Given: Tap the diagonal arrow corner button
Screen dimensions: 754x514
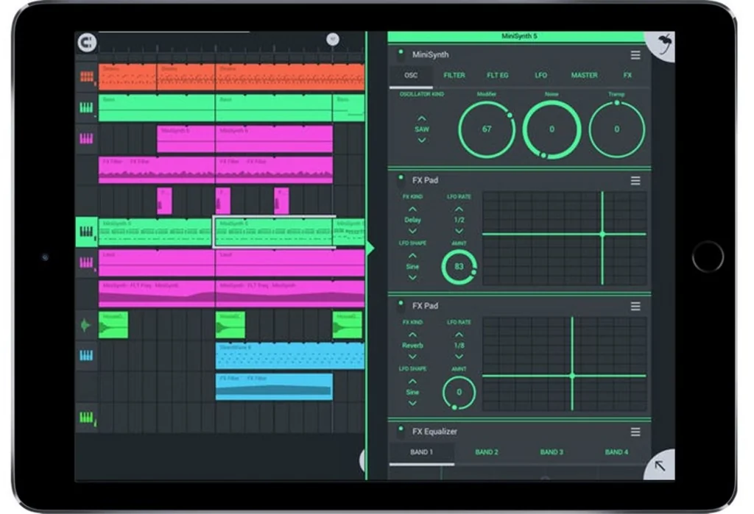Looking at the screenshot, I should pos(660,465).
